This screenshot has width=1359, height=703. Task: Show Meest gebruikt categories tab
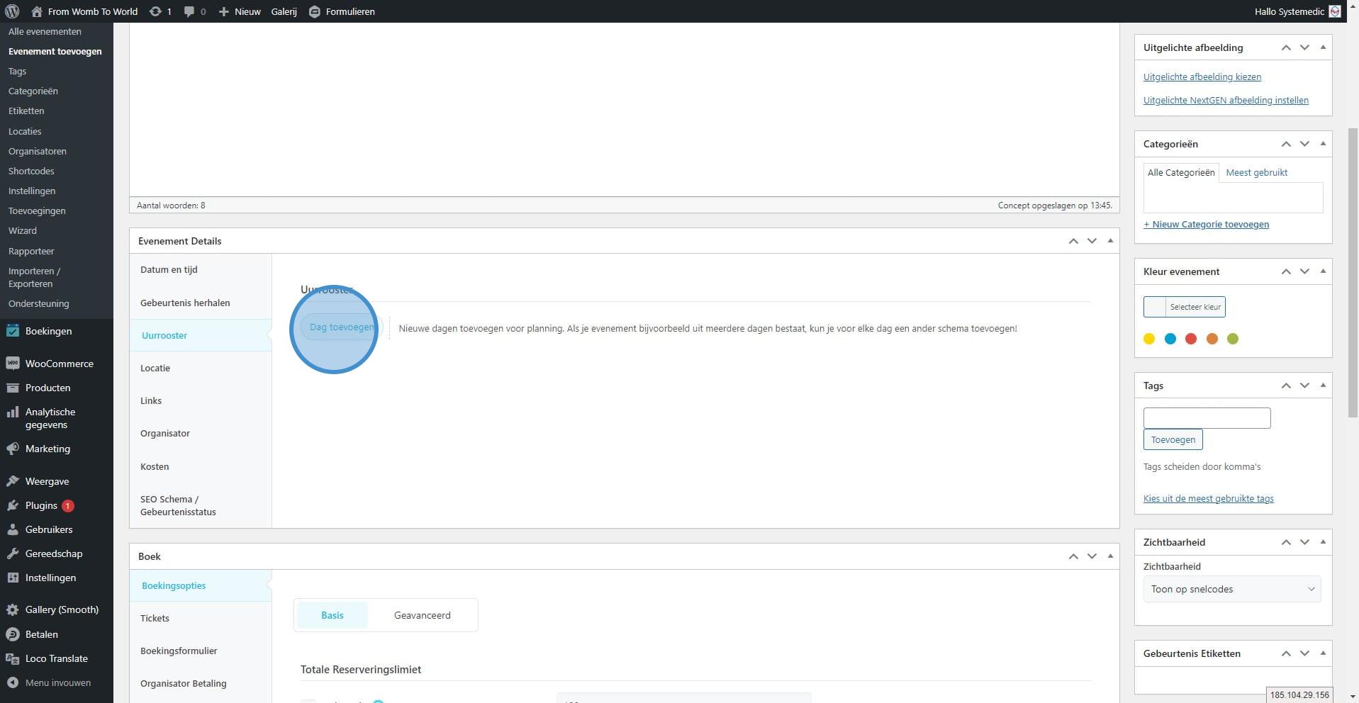tap(1256, 172)
